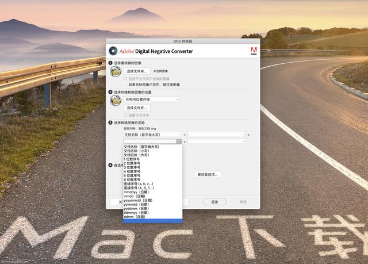Select the highlighted blank entry ending the list
Image resolution: width=368 pixels, height=264 pixels.
(x=153, y=221)
